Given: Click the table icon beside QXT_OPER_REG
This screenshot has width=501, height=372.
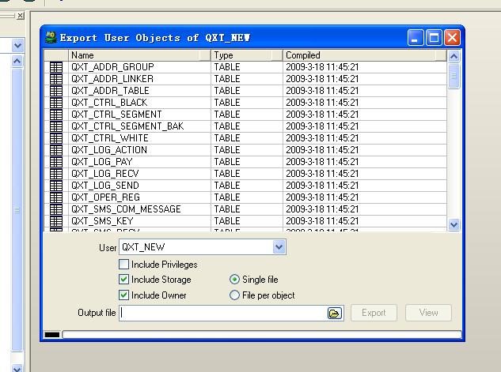Looking at the screenshot, I should coord(55,197).
